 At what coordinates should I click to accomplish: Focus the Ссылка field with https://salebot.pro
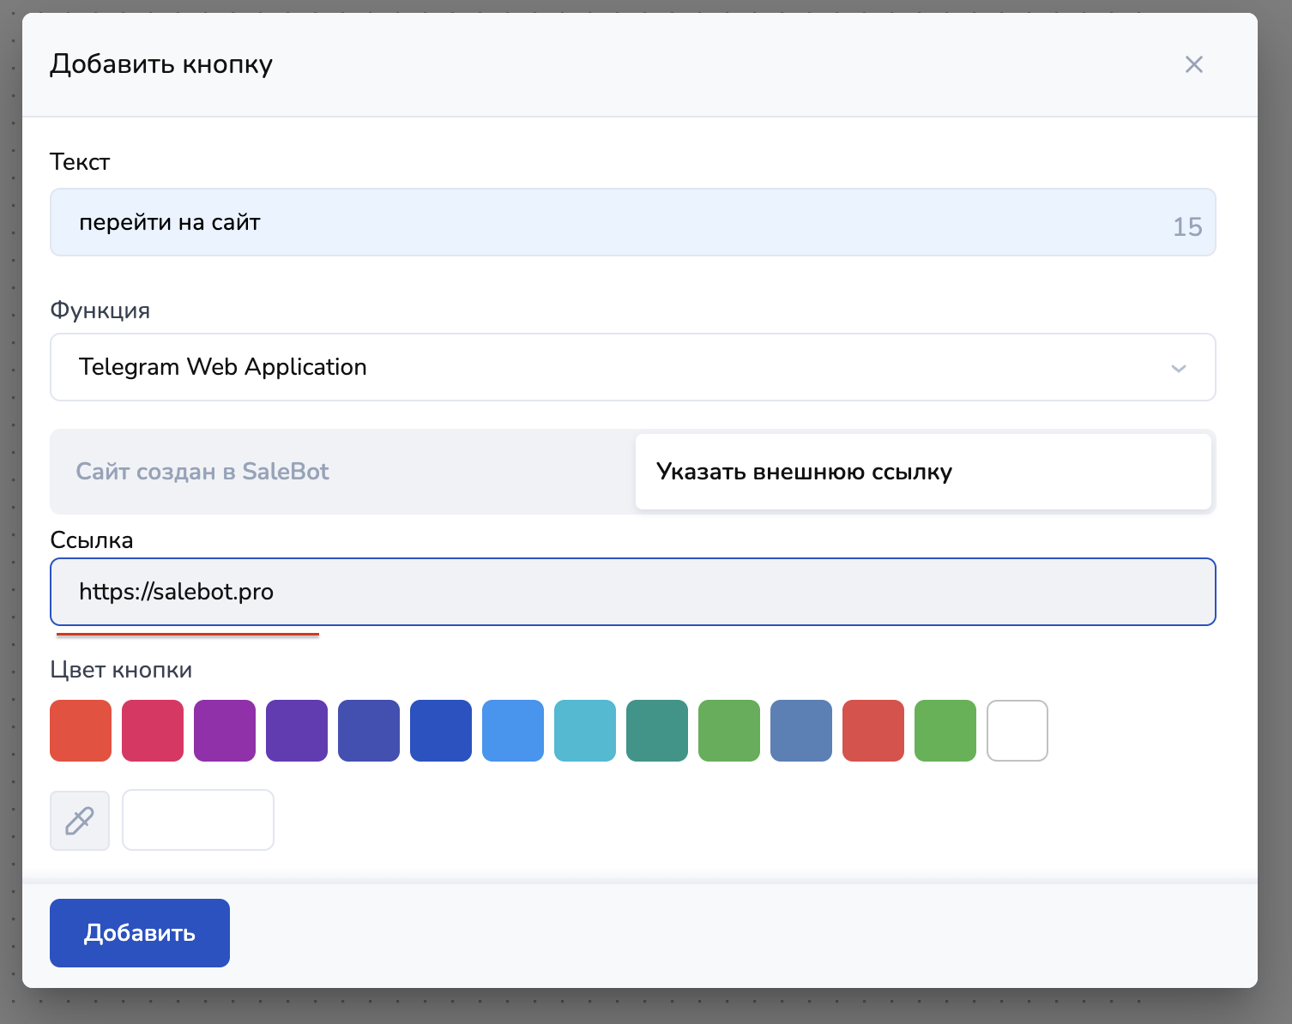coord(632,592)
